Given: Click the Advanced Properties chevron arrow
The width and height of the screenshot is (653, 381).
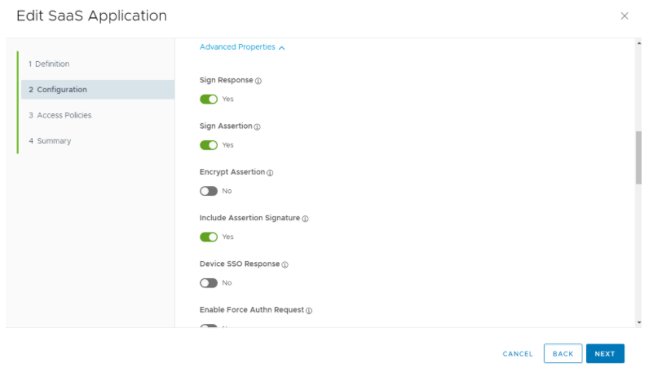Looking at the screenshot, I should [x=282, y=48].
